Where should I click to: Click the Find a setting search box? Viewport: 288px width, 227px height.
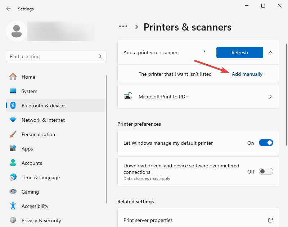56,56
